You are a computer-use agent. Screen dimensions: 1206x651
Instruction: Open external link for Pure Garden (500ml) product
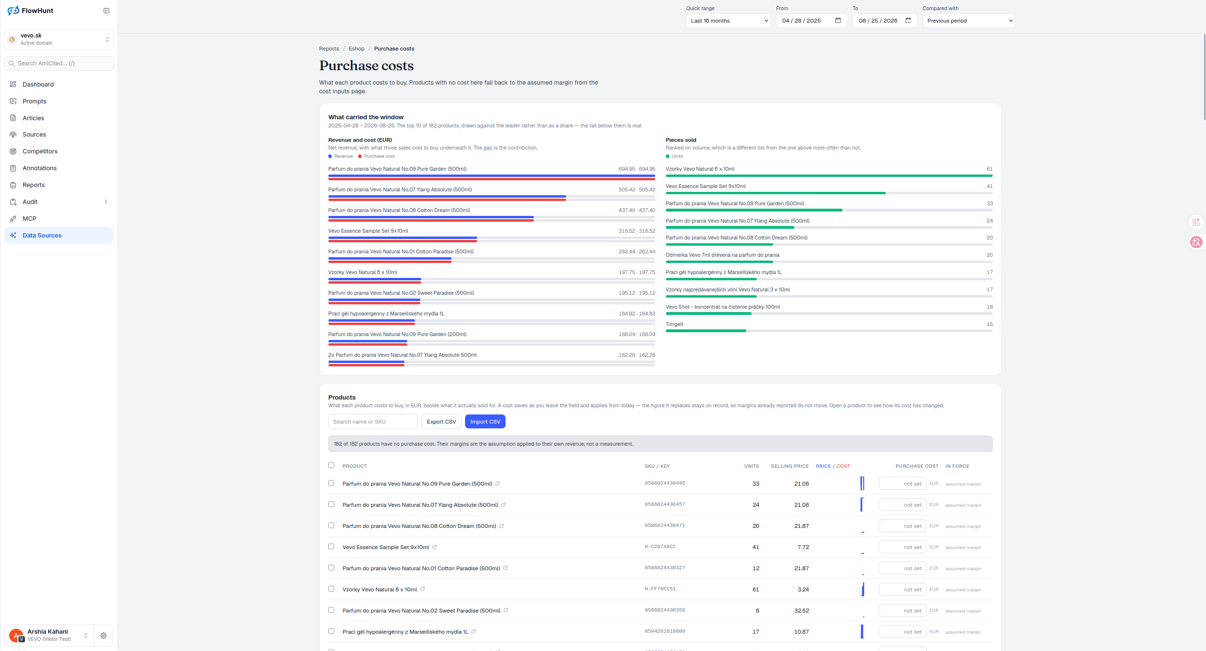[x=498, y=484]
